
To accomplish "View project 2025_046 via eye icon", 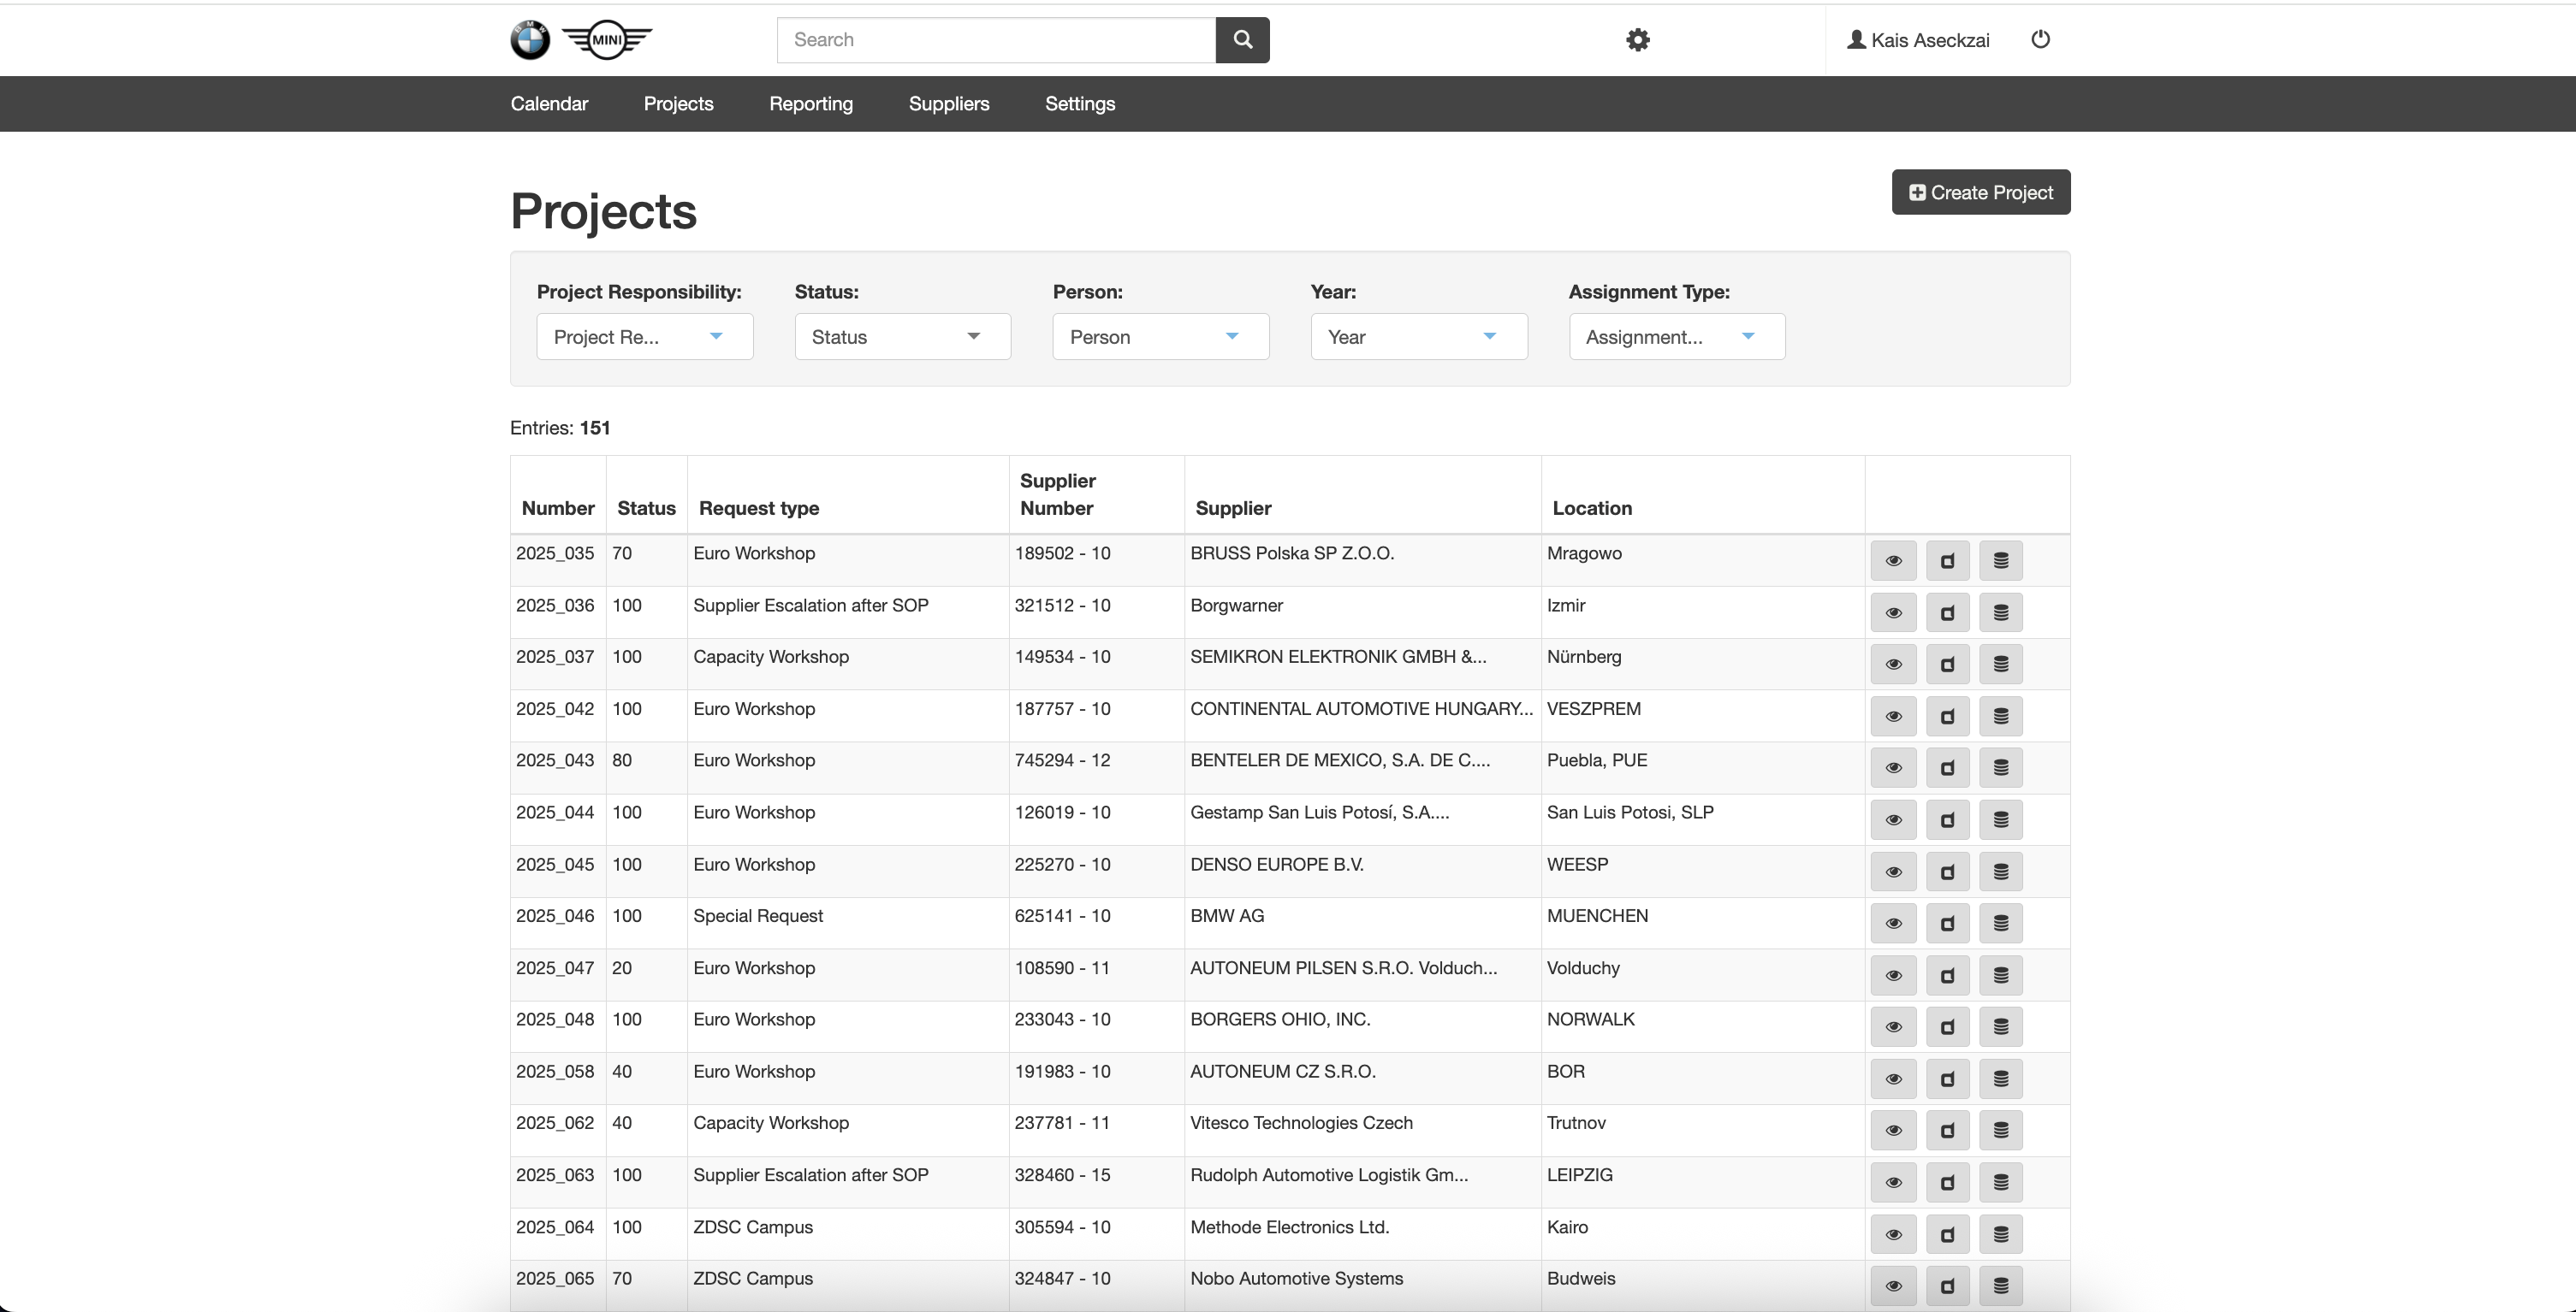I will (x=1893, y=924).
